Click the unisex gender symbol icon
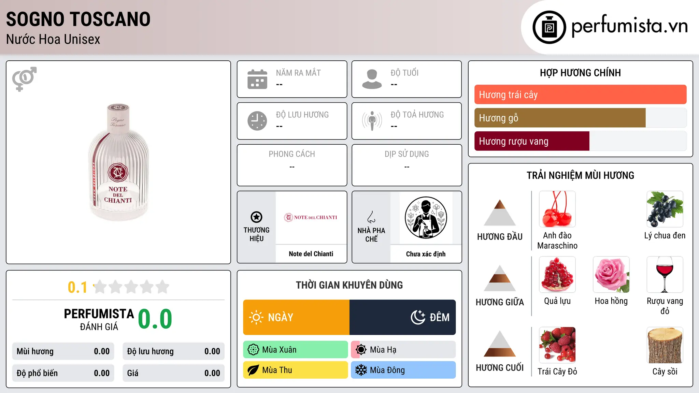 click(x=24, y=79)
